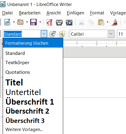Click the LibreOffice Writer document icon in title bar

coord(3,4)
